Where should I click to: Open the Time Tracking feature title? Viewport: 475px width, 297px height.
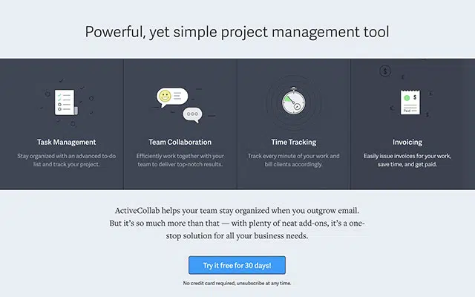tap(294, 142)
